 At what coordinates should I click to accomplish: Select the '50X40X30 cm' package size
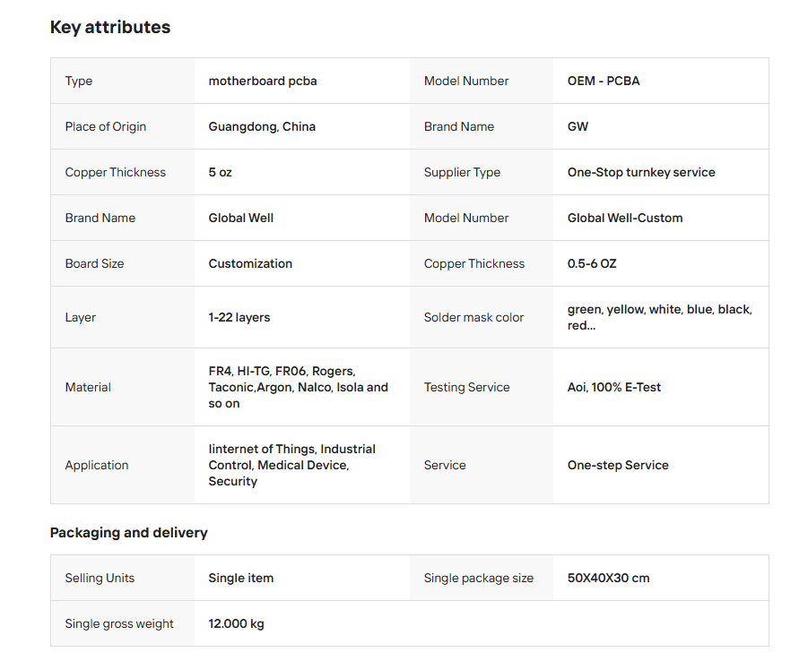point(608,578)
